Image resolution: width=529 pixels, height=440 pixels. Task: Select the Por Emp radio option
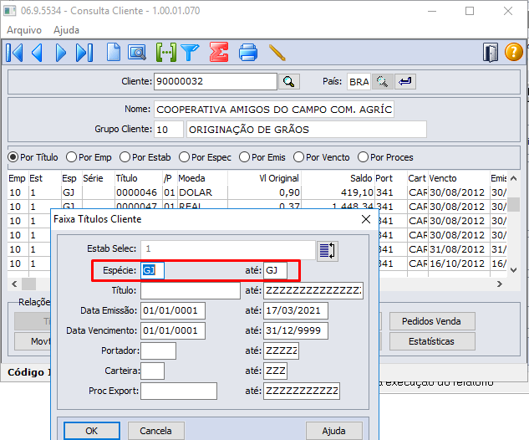coord(89,157)
